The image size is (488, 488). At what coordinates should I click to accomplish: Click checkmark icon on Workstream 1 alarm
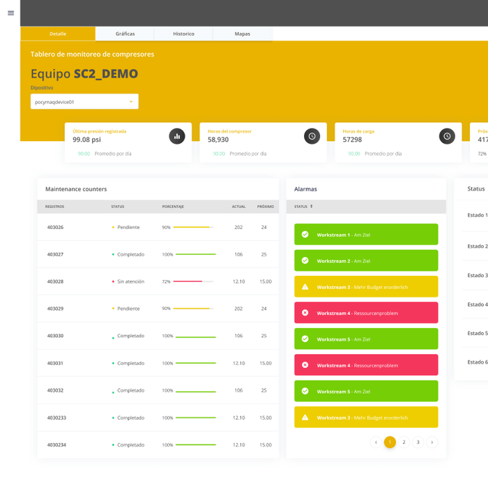pyautogui.click(x=305, y=235)
